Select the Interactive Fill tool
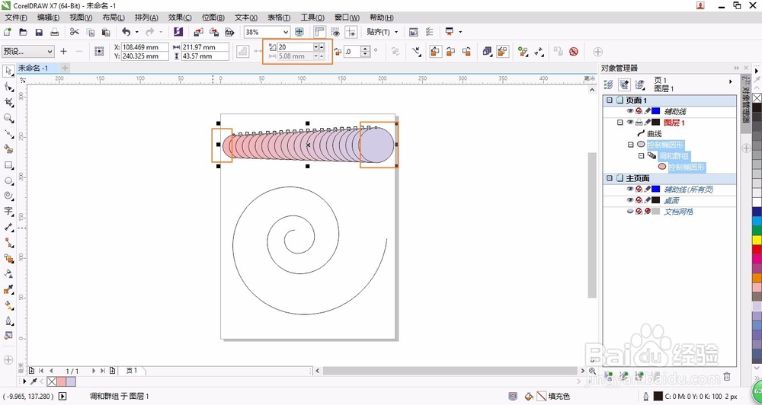The height and width of the screenshot is (405, 762). (x=8, y=305)
